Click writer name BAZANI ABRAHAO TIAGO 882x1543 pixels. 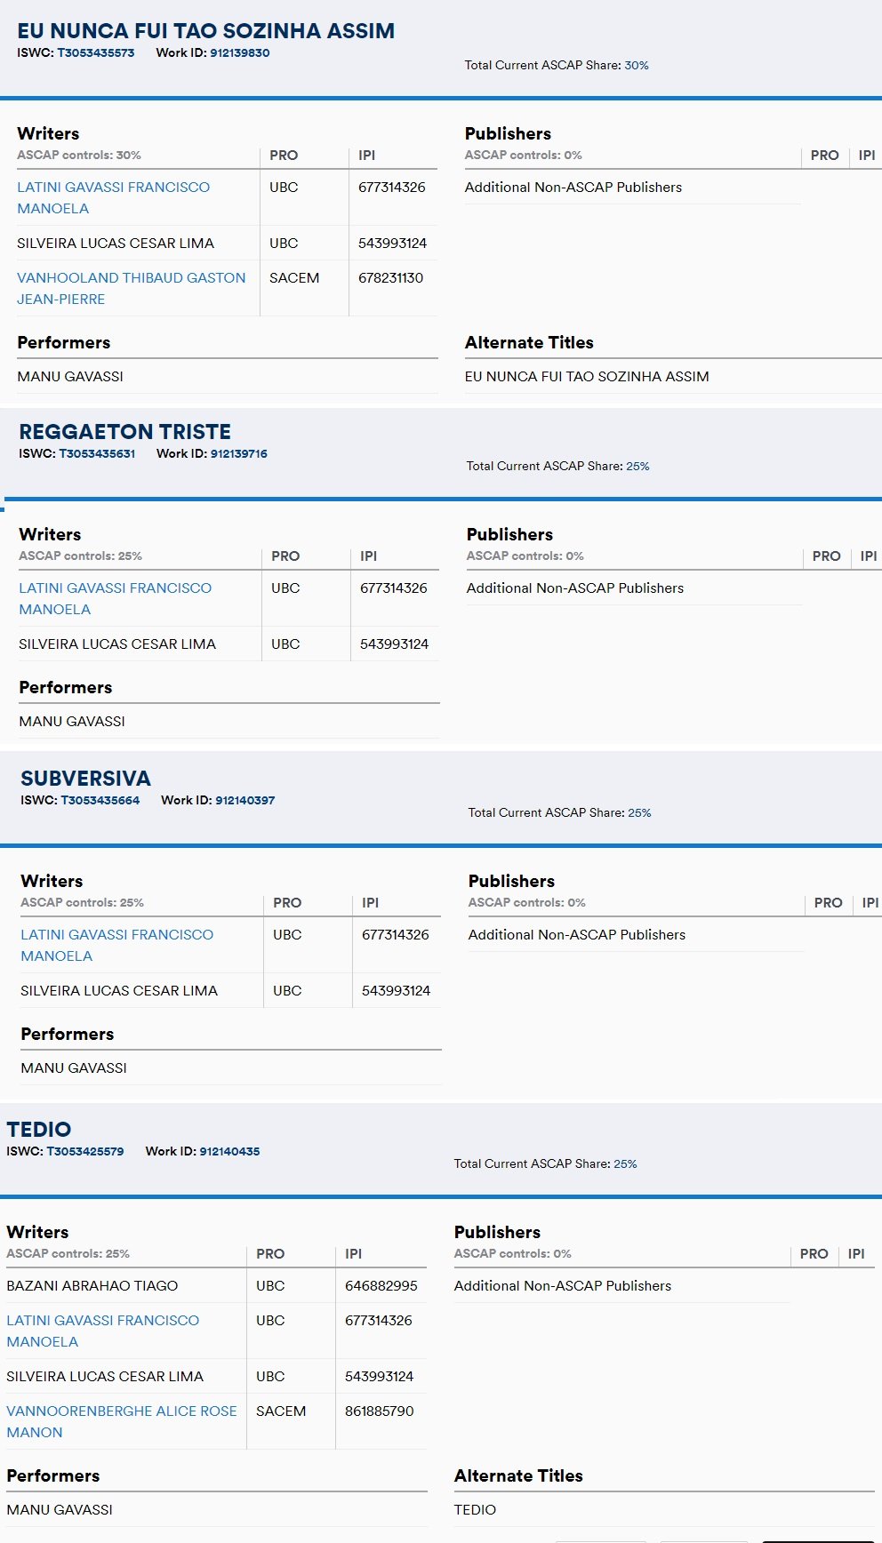coord(92,1286)
